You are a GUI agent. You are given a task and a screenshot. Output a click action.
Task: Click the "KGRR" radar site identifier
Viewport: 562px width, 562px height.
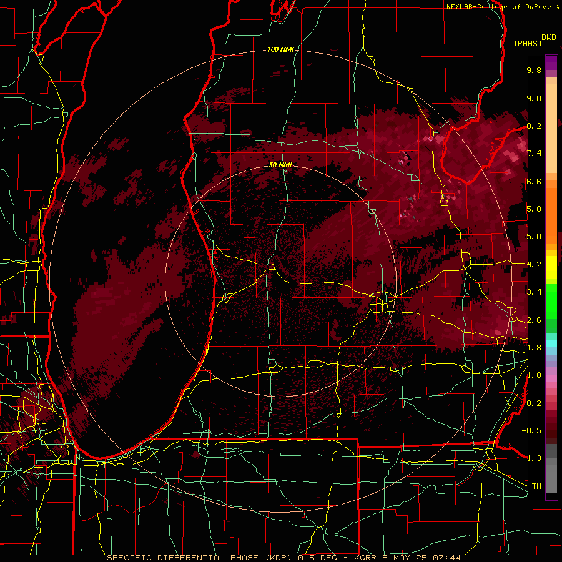tap(365, 558)
